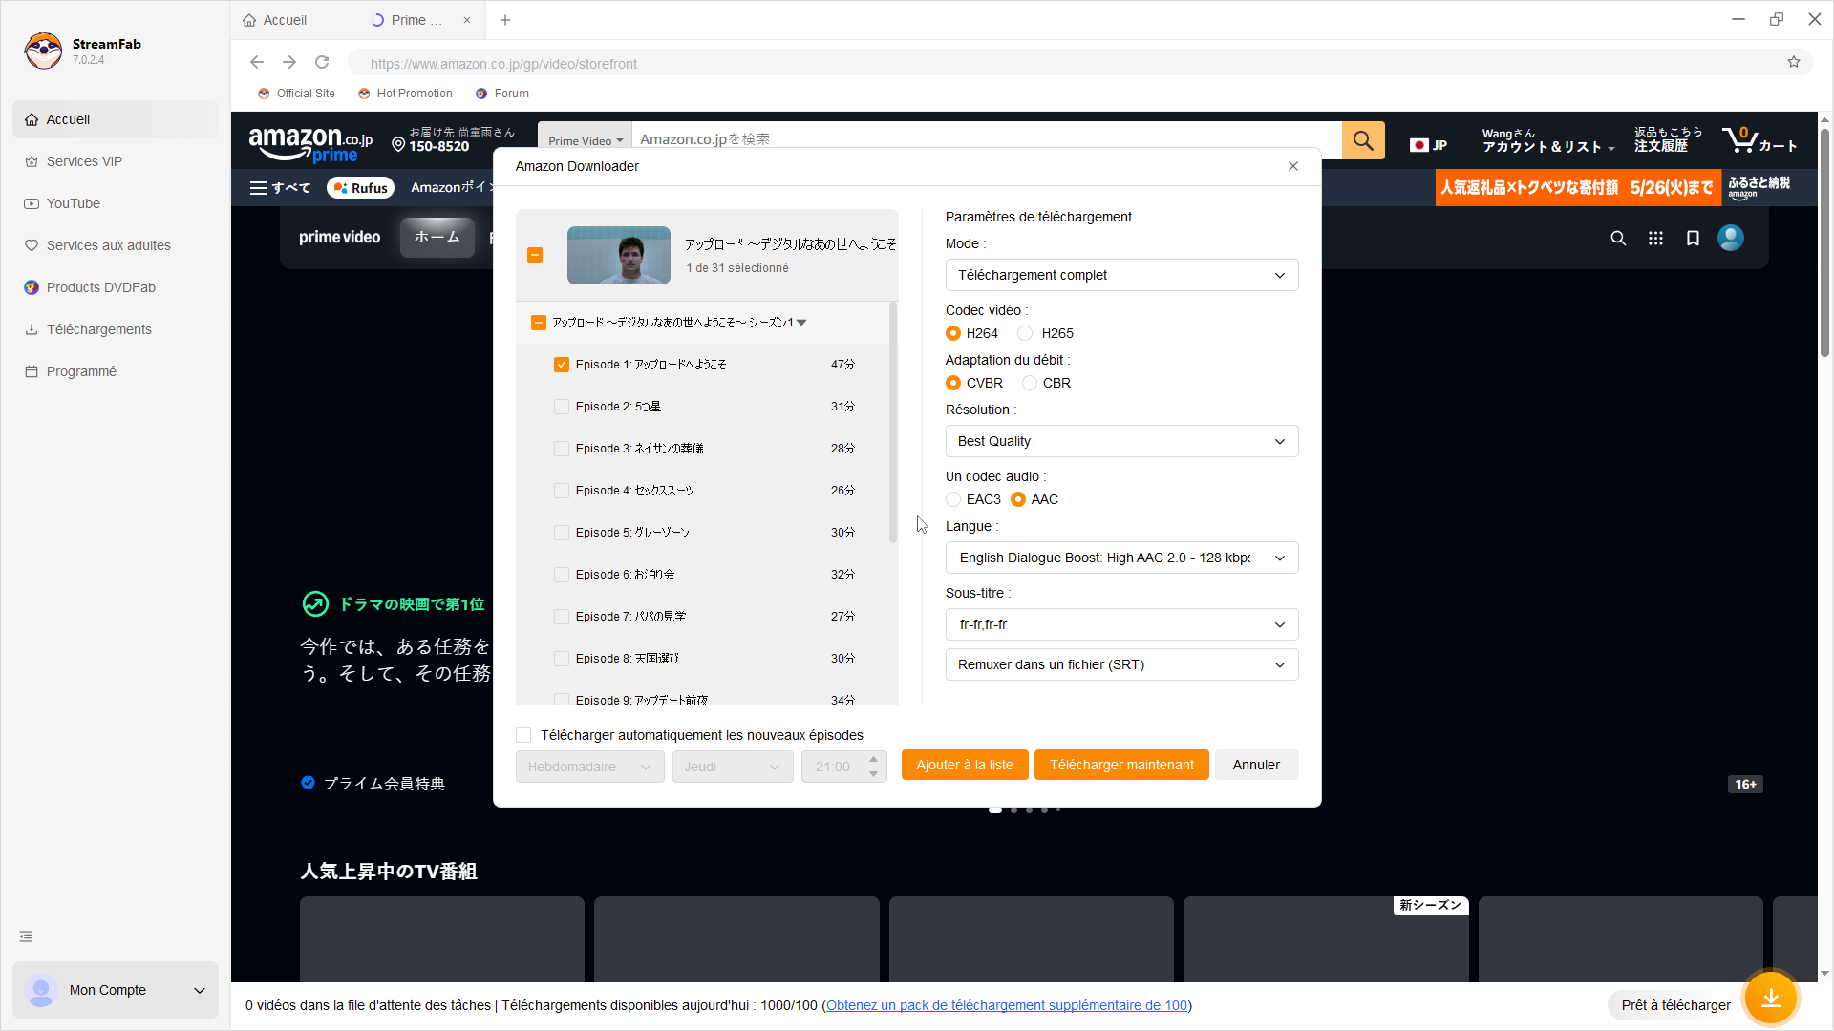
Task: Reload the page with refresh icon
Action: [x=322, y=62]
